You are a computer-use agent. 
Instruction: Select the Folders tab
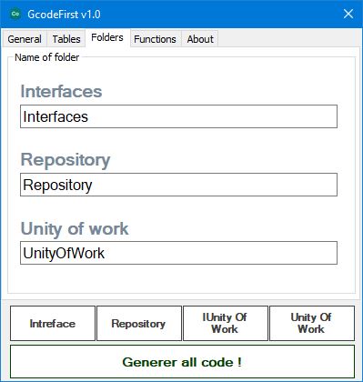point(107,37)
